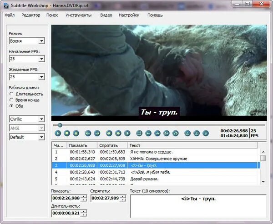Select the Длительность radio button

pyautogui.click(x=11, y=94)
